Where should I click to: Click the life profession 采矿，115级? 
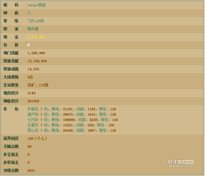[x=38, y=85]
